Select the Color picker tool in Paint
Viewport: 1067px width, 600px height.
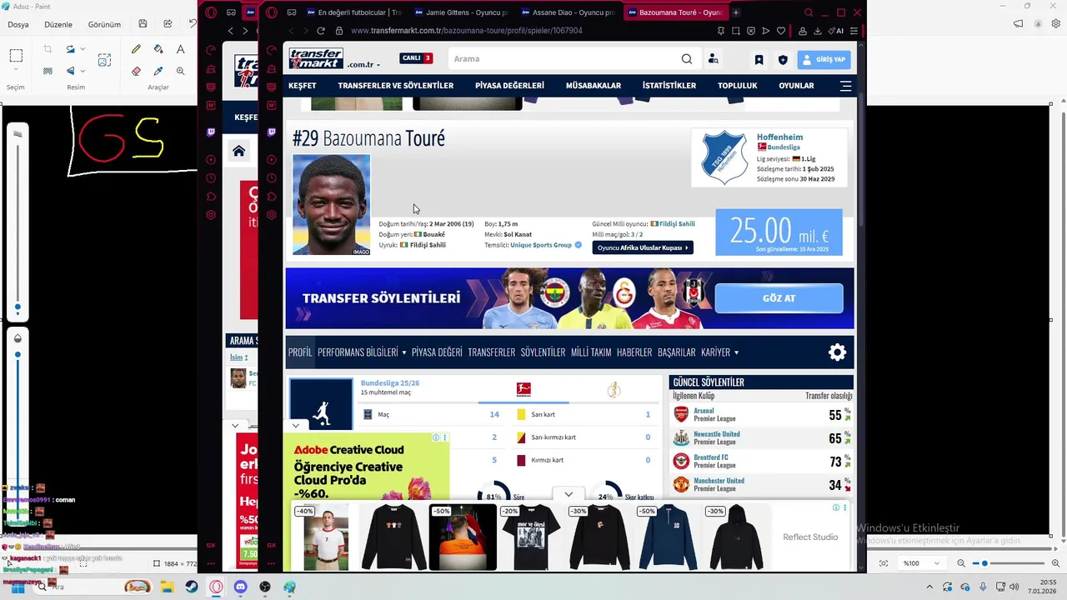pyautogui.click(x=158, y=71)
